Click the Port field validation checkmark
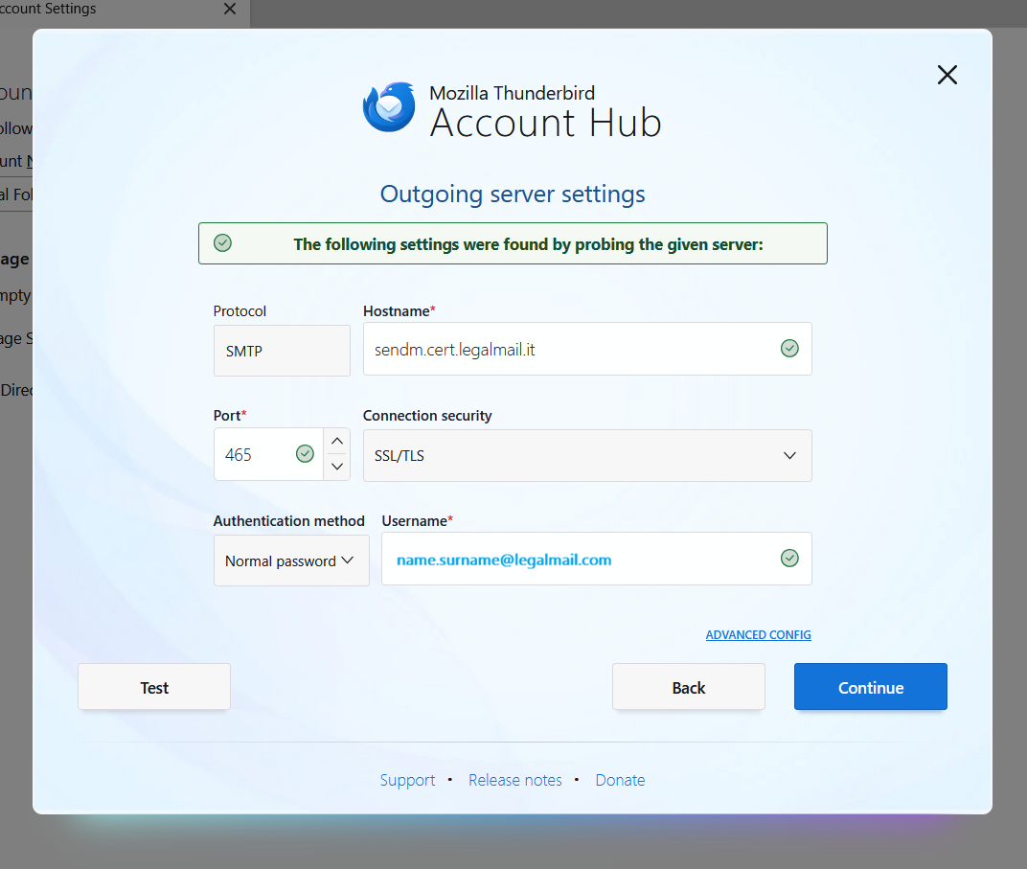Image resolution: width=1027 pixels, height=869 pixels. click(x=305, y=454)
